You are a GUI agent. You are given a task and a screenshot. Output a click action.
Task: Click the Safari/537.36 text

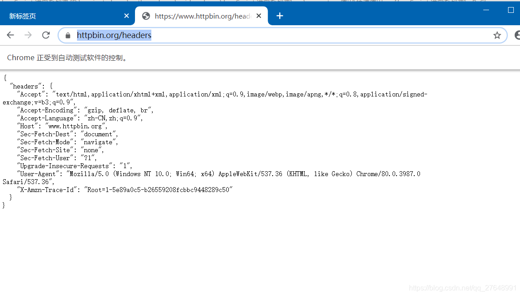pyautogui.click(x=26, y=182)
